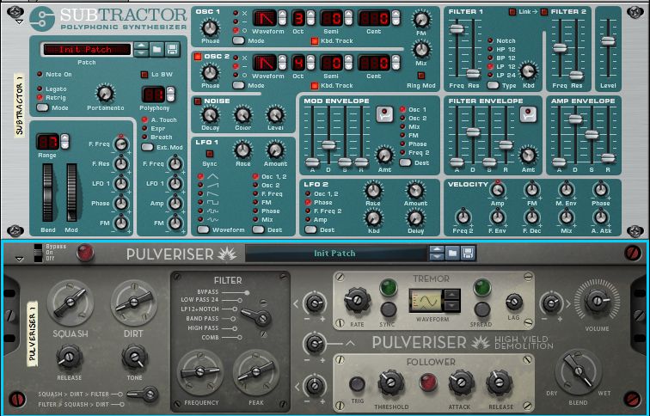Select the LFO 1 triangle waveform
Screen dimensions: 650x416
pos(200,176)
